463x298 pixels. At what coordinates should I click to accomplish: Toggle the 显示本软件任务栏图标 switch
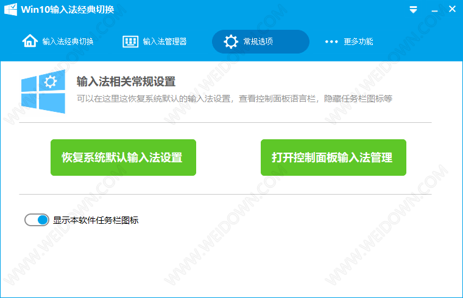click(x=37, y=220)
